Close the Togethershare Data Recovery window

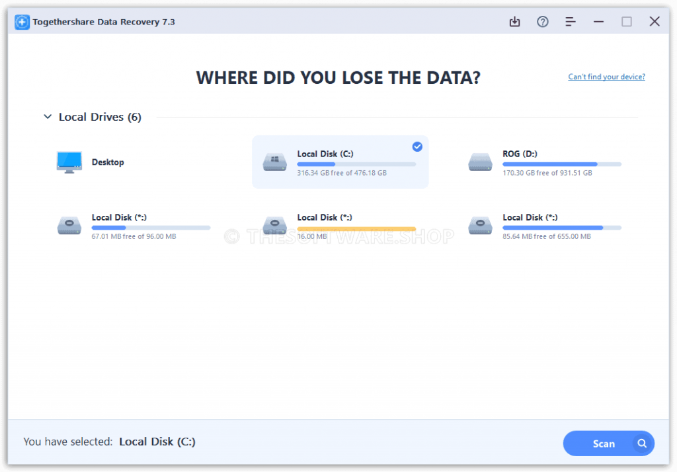pyautogui.click(x=655, y=22)
